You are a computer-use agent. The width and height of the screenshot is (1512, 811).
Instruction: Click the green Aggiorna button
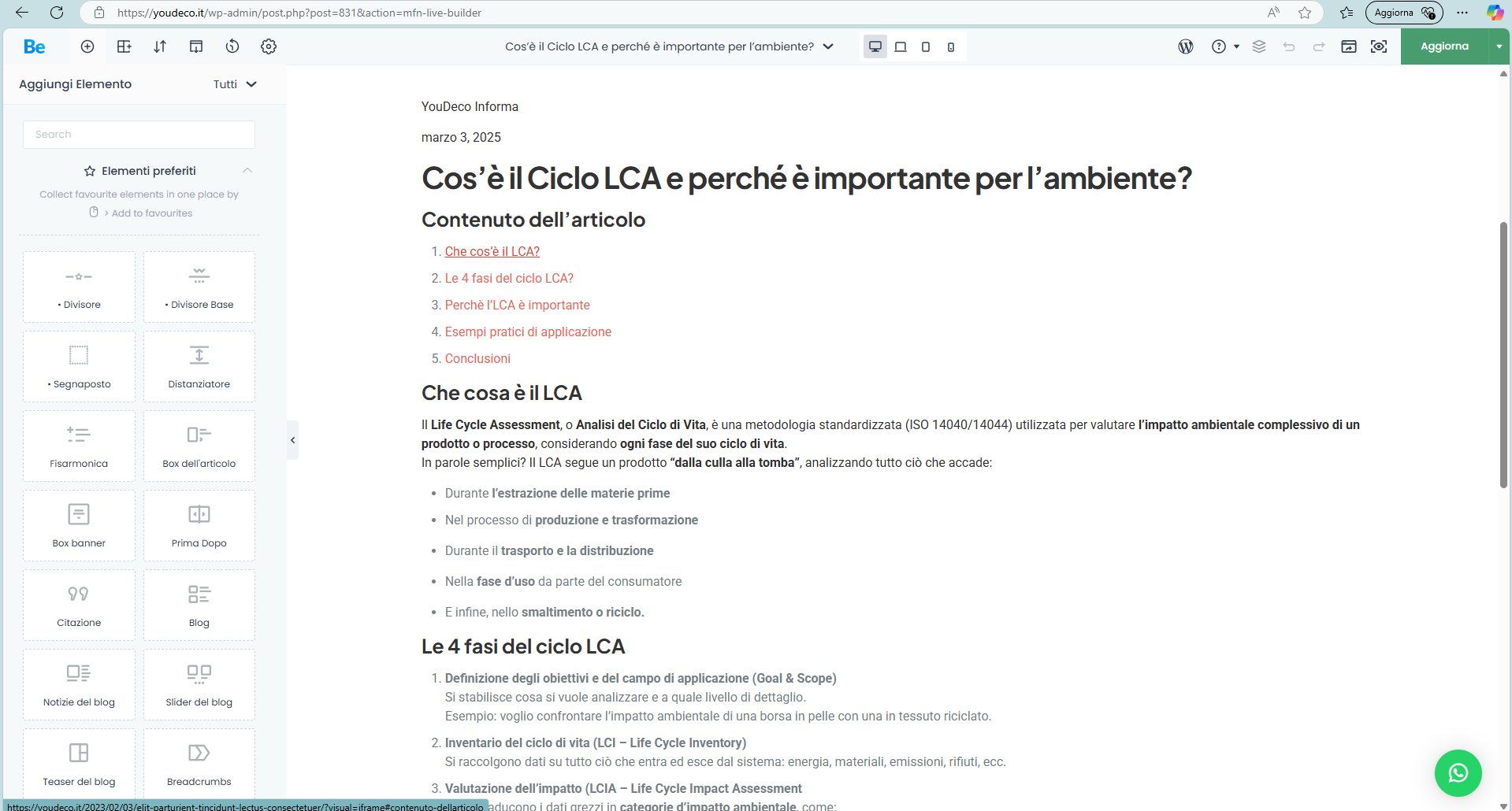tap(1443, 46)
